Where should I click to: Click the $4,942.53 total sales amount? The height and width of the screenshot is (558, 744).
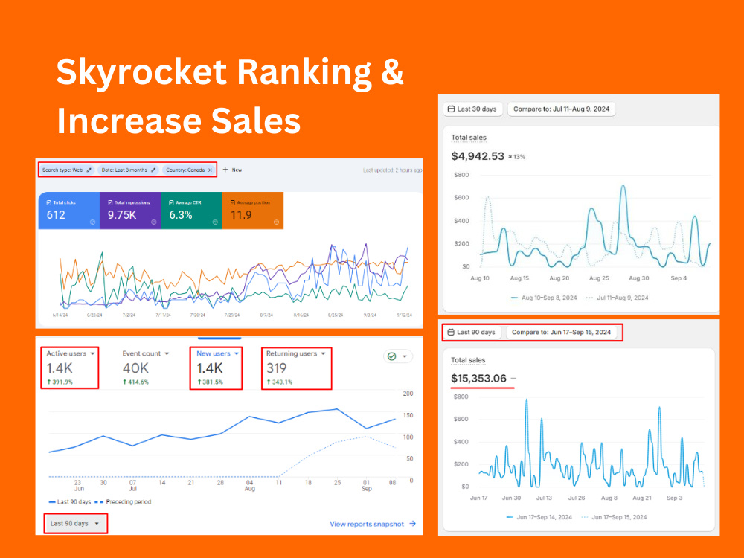(478, 156)
